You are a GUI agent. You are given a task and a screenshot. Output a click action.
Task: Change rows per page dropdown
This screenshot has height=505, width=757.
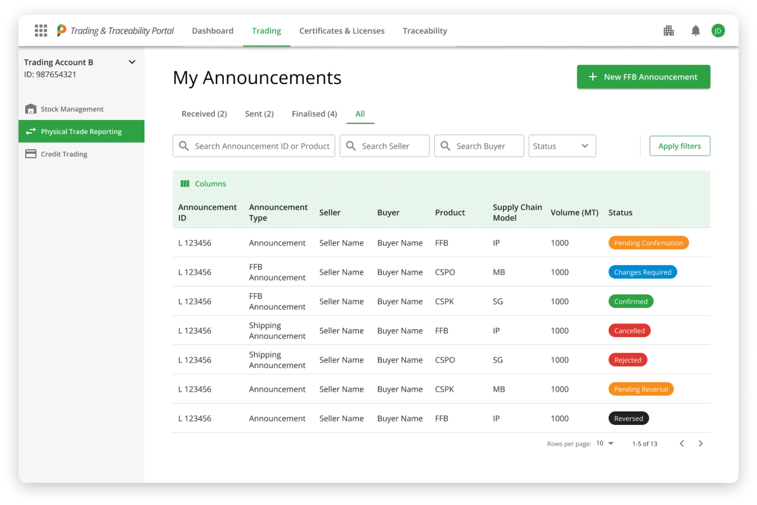tap(605, 443)
